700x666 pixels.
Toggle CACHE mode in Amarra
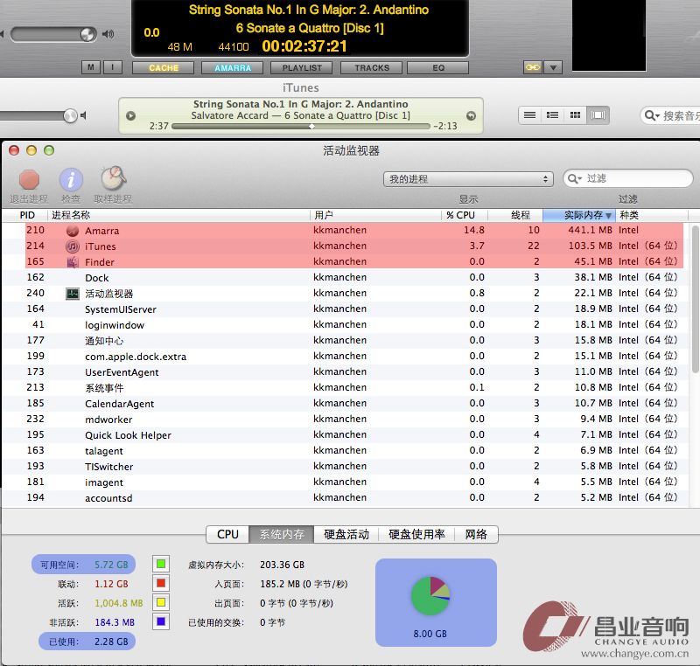(x=164, y=68)
